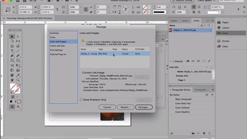Open rotation angle dropdown
Screen dimensions: 247x139
108,7
